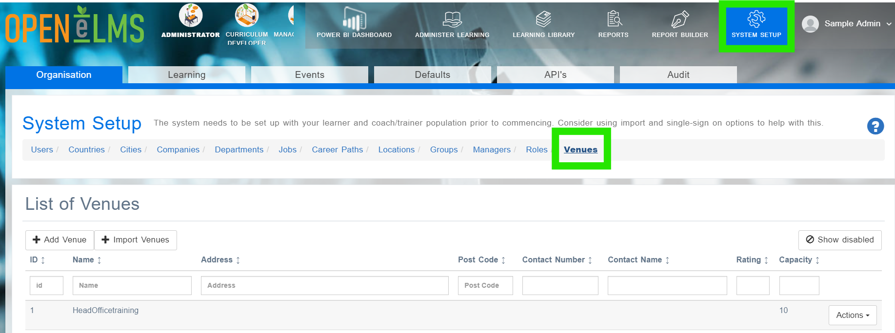
Task: Open the Reports icon
Action: tap(614, 19)
